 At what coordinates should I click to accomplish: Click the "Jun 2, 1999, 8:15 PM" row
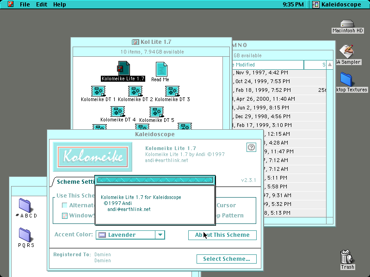pos(279,108)
